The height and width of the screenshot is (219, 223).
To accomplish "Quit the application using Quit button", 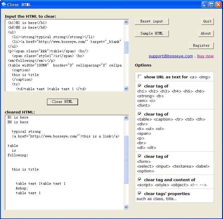I will coord(207,21).
